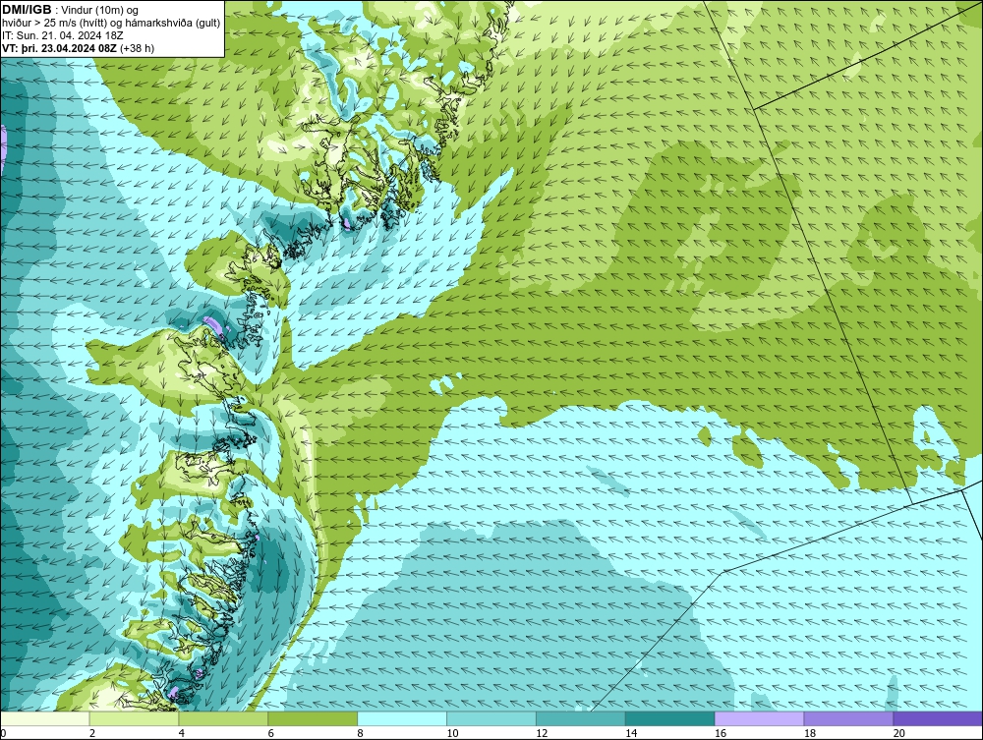Click the 8–10 m/s pale cyan swatch
Viewport: 983px width, 740px height.
[x=402, y=718]
